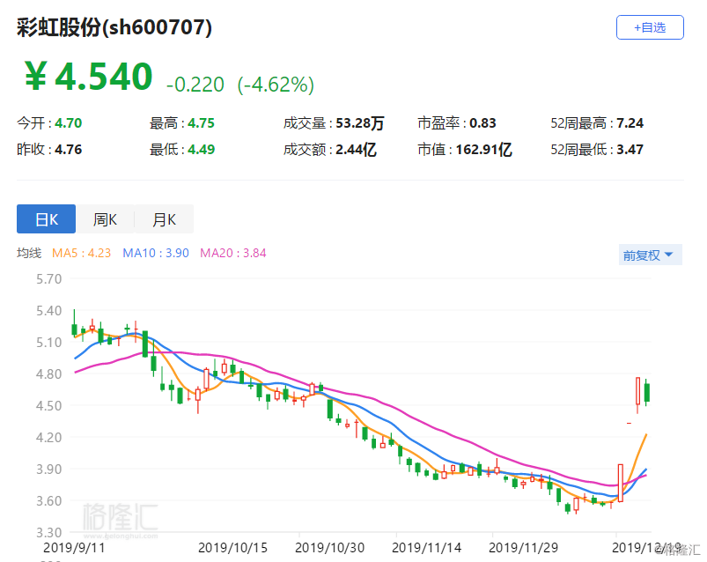Click the 2019/10/30 date axis label

(x=329, y=548)
